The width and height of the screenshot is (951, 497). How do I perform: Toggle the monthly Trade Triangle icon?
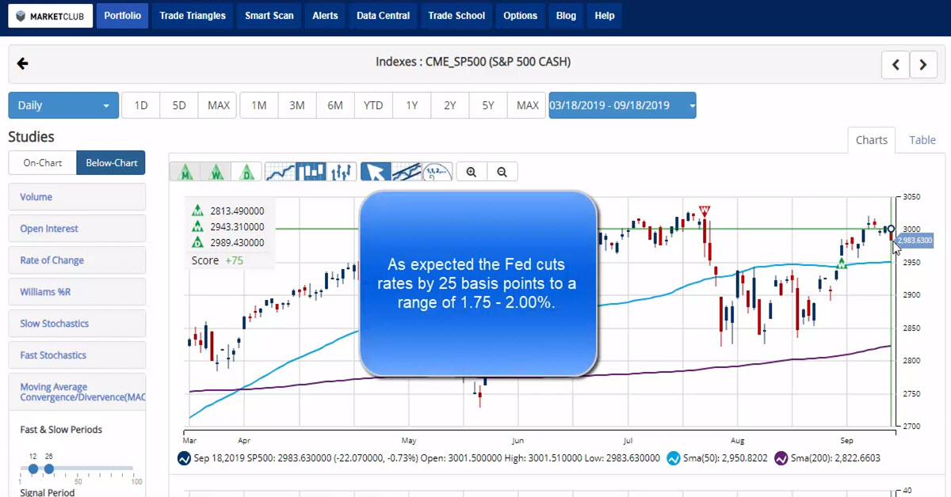pos(186,172)
